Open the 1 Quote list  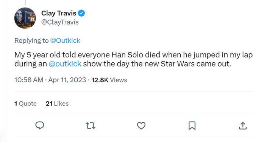(x=25, y=103)
